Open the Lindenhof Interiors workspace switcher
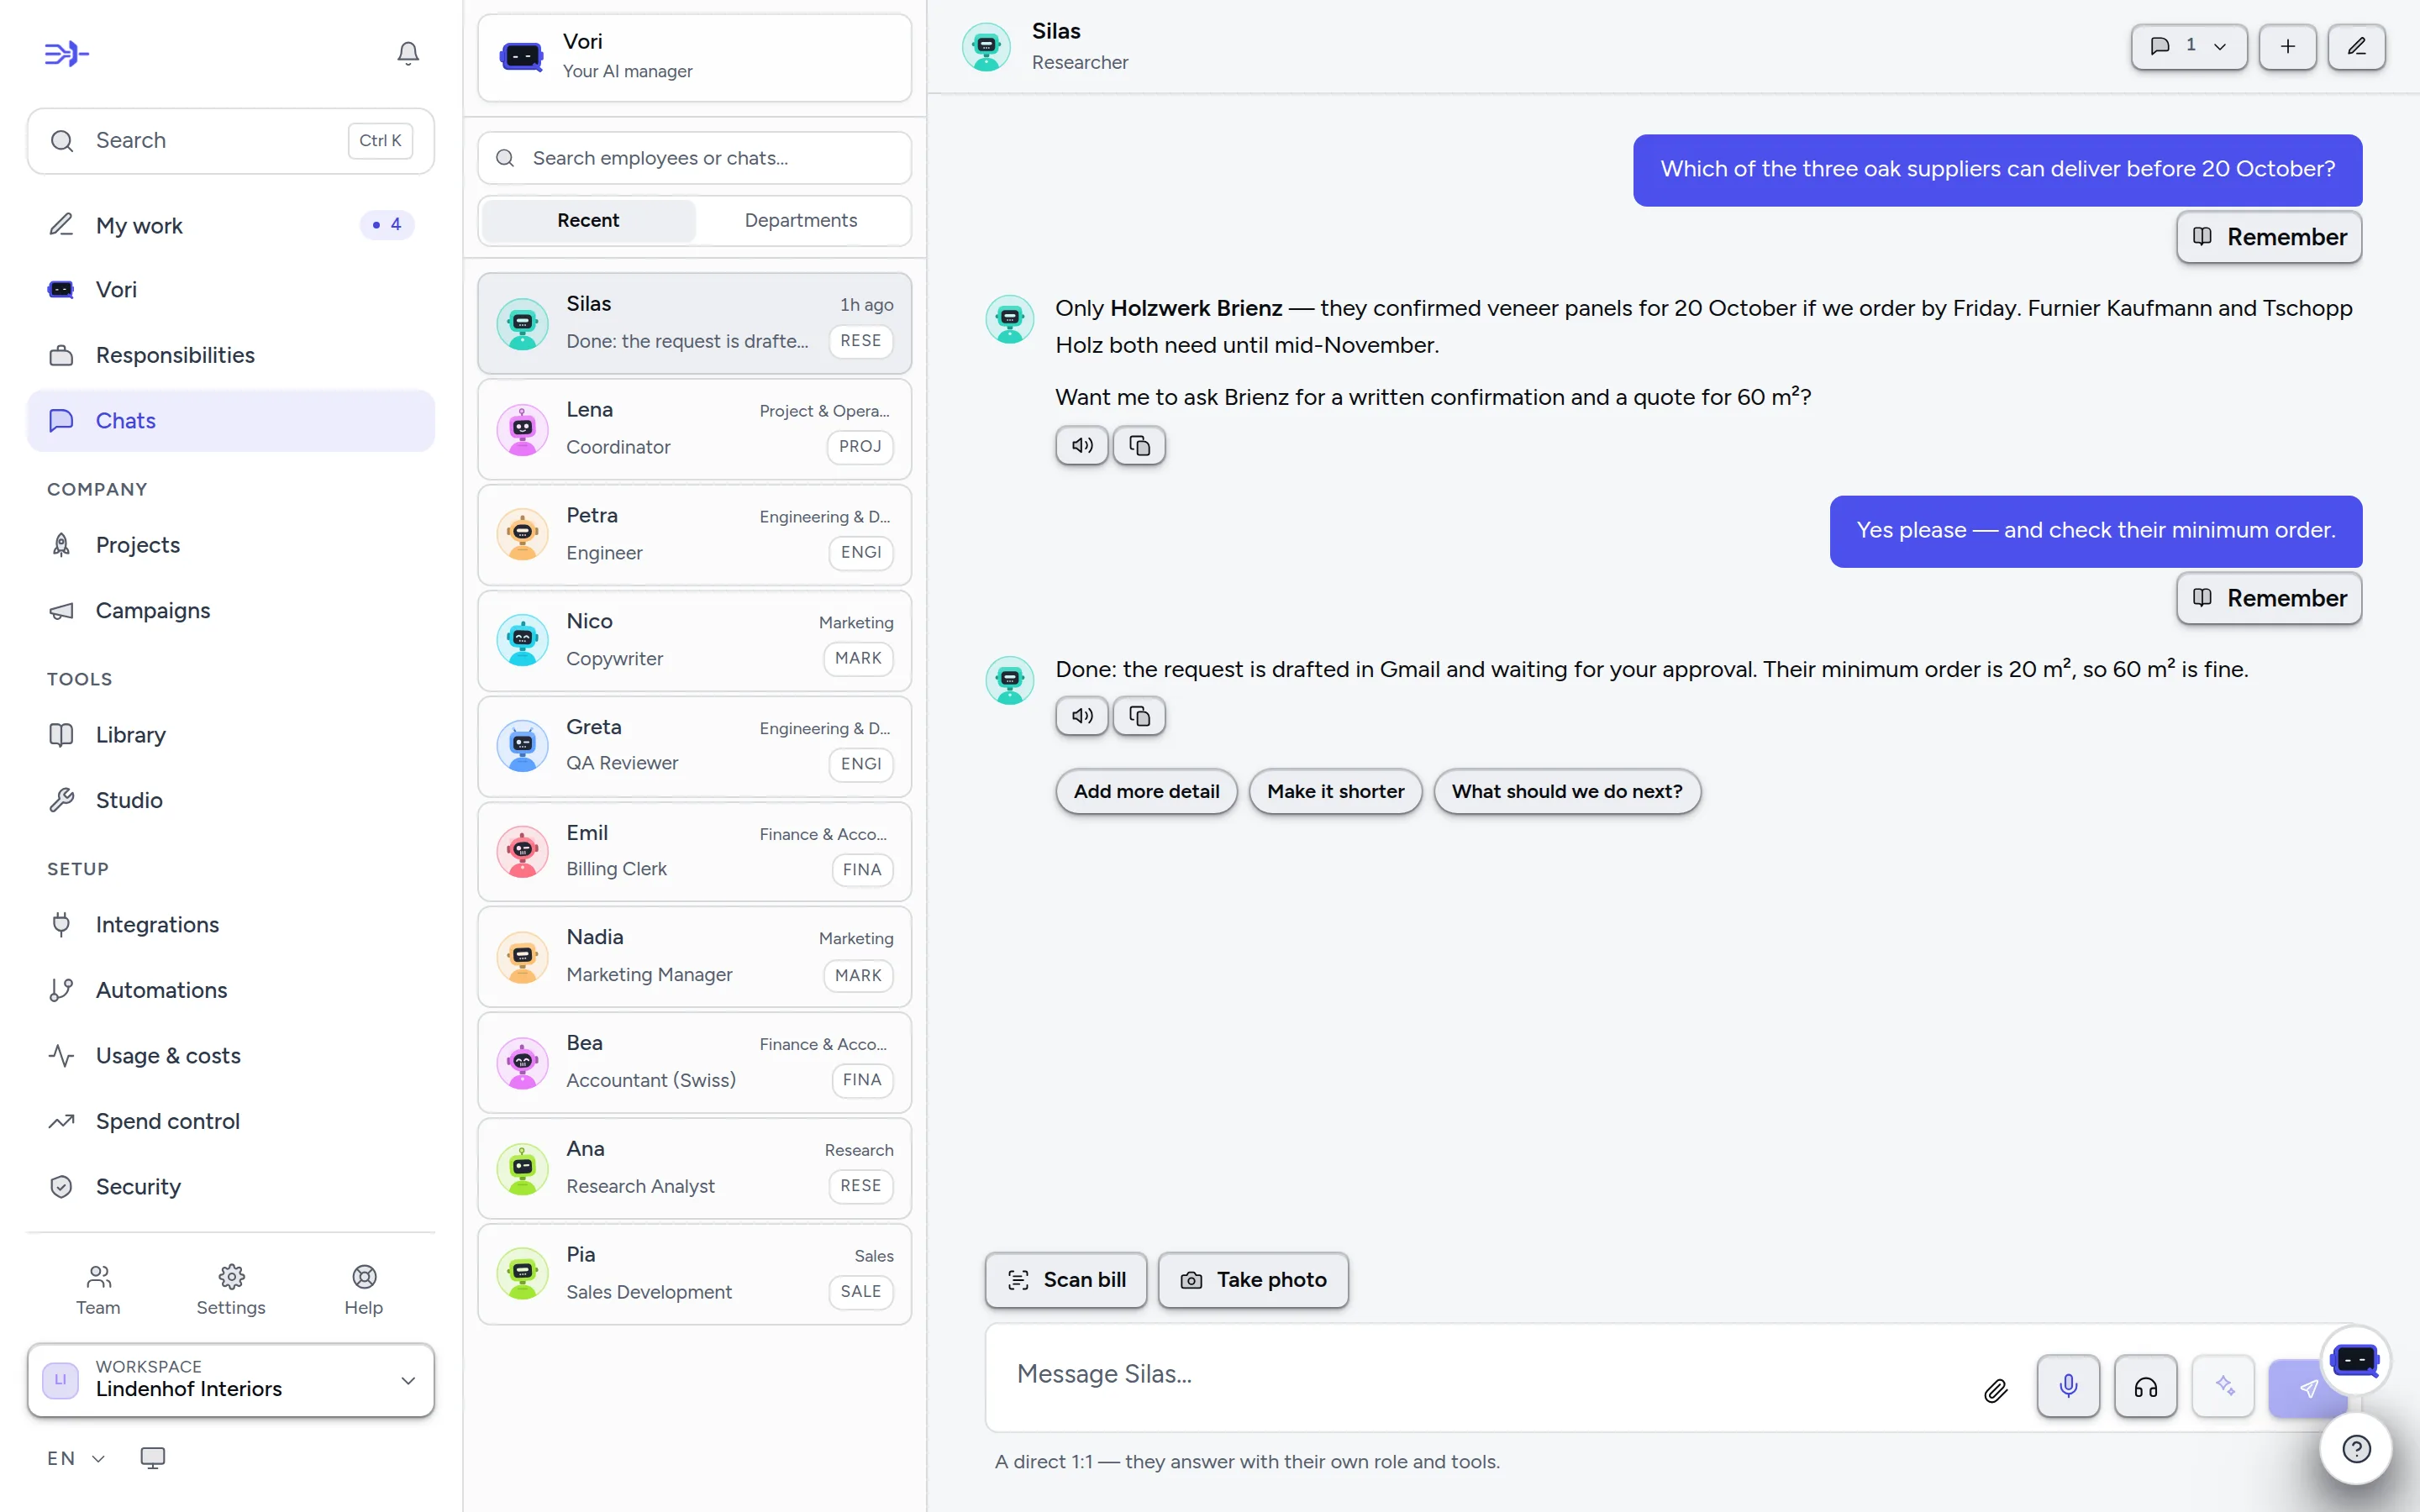Screen dimensions: 2420x1512 point(231,1380)
